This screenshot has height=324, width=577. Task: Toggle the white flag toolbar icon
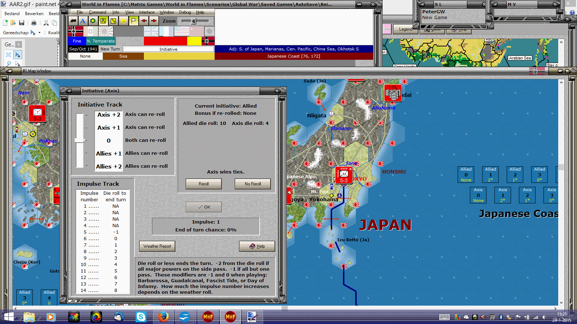[133, 21]
